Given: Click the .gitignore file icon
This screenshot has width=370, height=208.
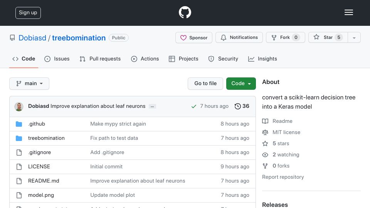Looking at the screenshot, I should pyautogui.click(x=19, y=153).
